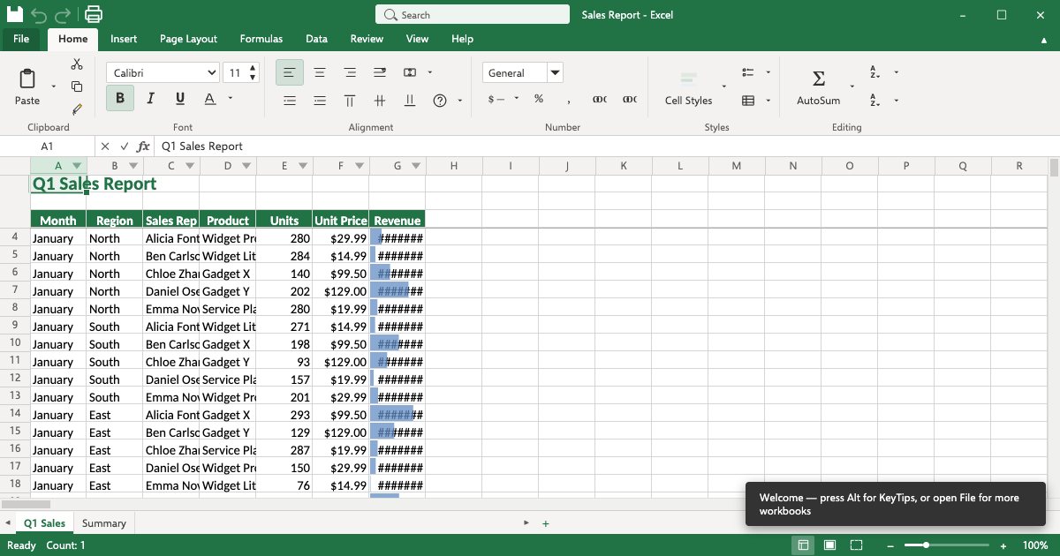Toggle Wrap Text
The height and width of the screenshot is (556, 1060).
tap(380, 72)
